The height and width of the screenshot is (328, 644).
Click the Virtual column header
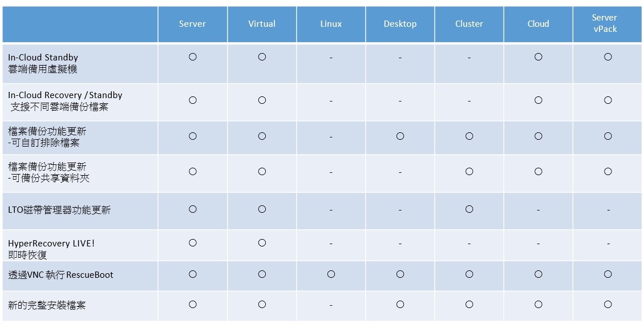coord(262,24)
